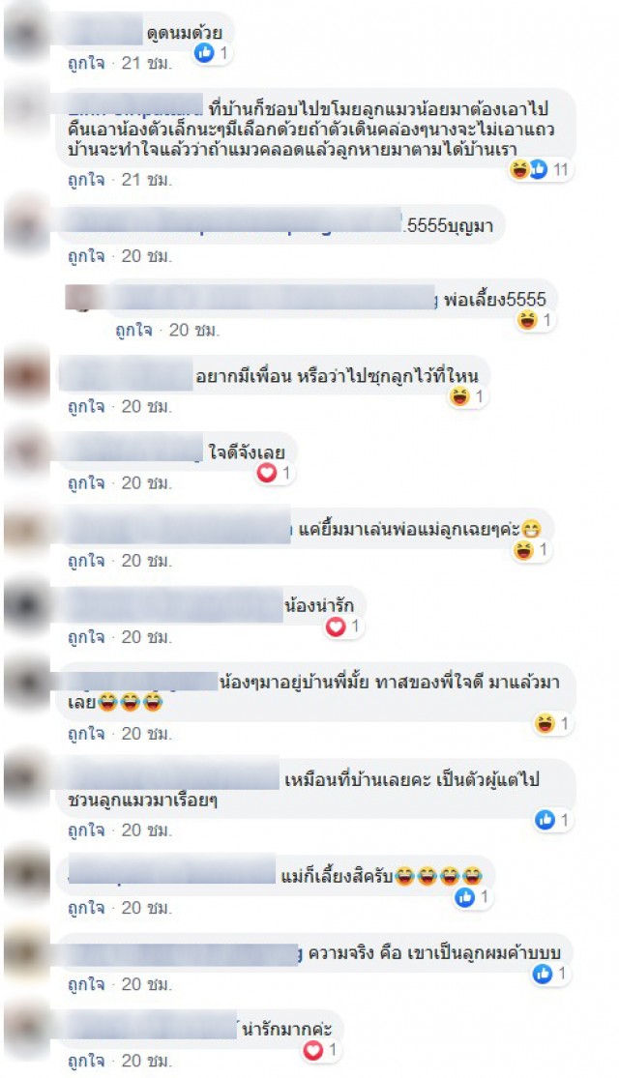
Task: Click the avatar beside the อยากมีเพื่อน comment
Action: coord(27,375)
